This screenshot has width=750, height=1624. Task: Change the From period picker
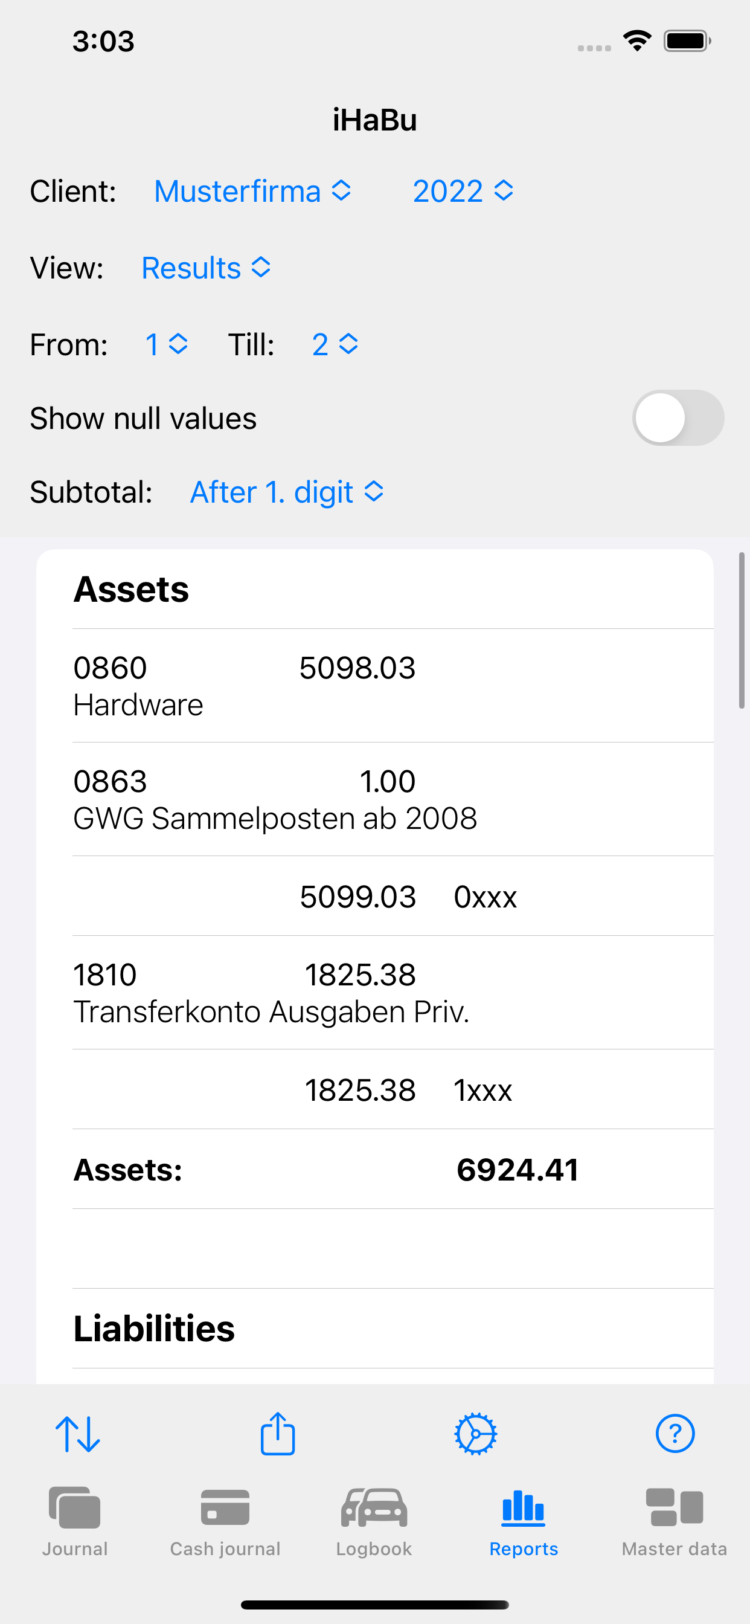pyautogui.click(x=167, y=345)
